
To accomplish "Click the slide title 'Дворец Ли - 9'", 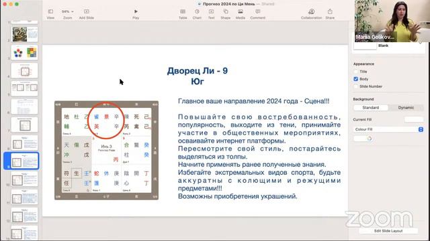I will click(x=197, y=71).
